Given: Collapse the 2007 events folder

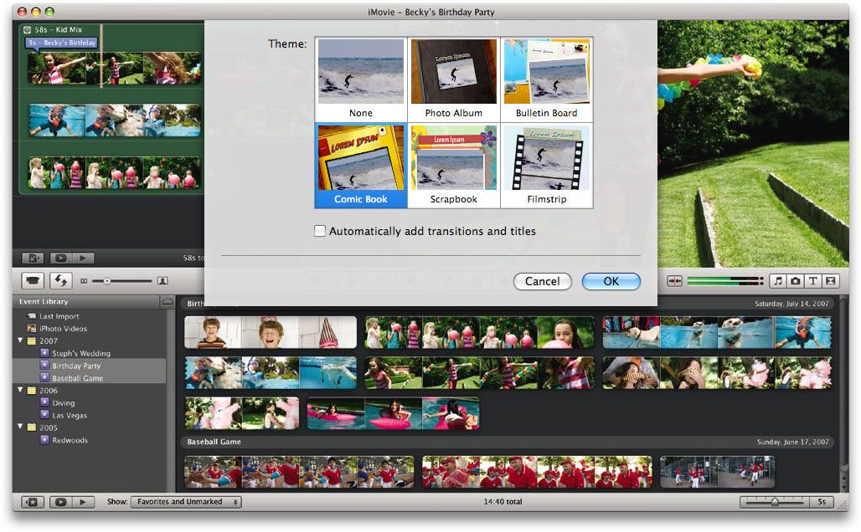Looking at the screenshot, I should coord(20,341).
